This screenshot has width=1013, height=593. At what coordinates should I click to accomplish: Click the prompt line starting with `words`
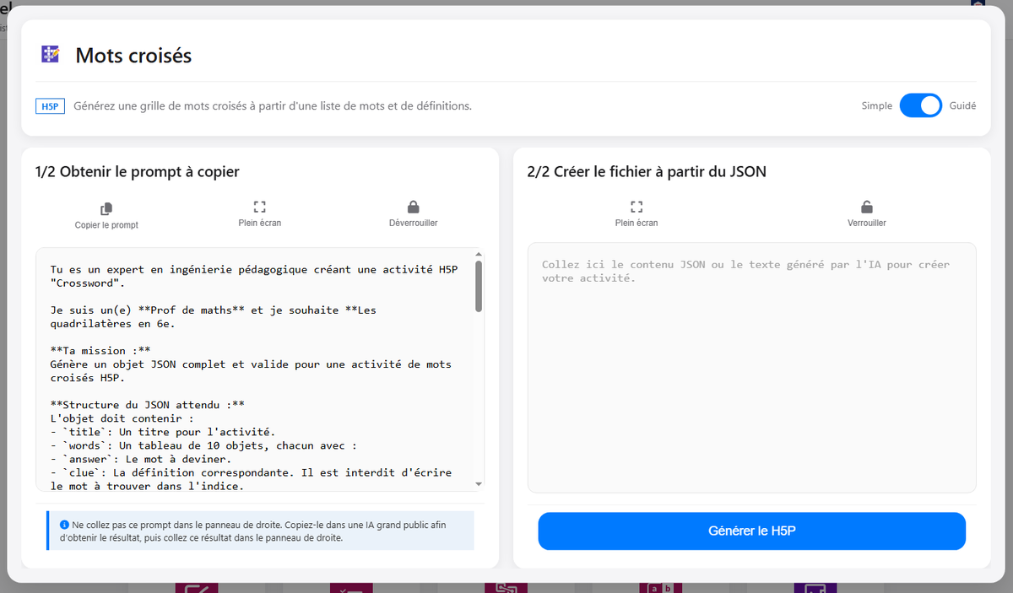203,445
